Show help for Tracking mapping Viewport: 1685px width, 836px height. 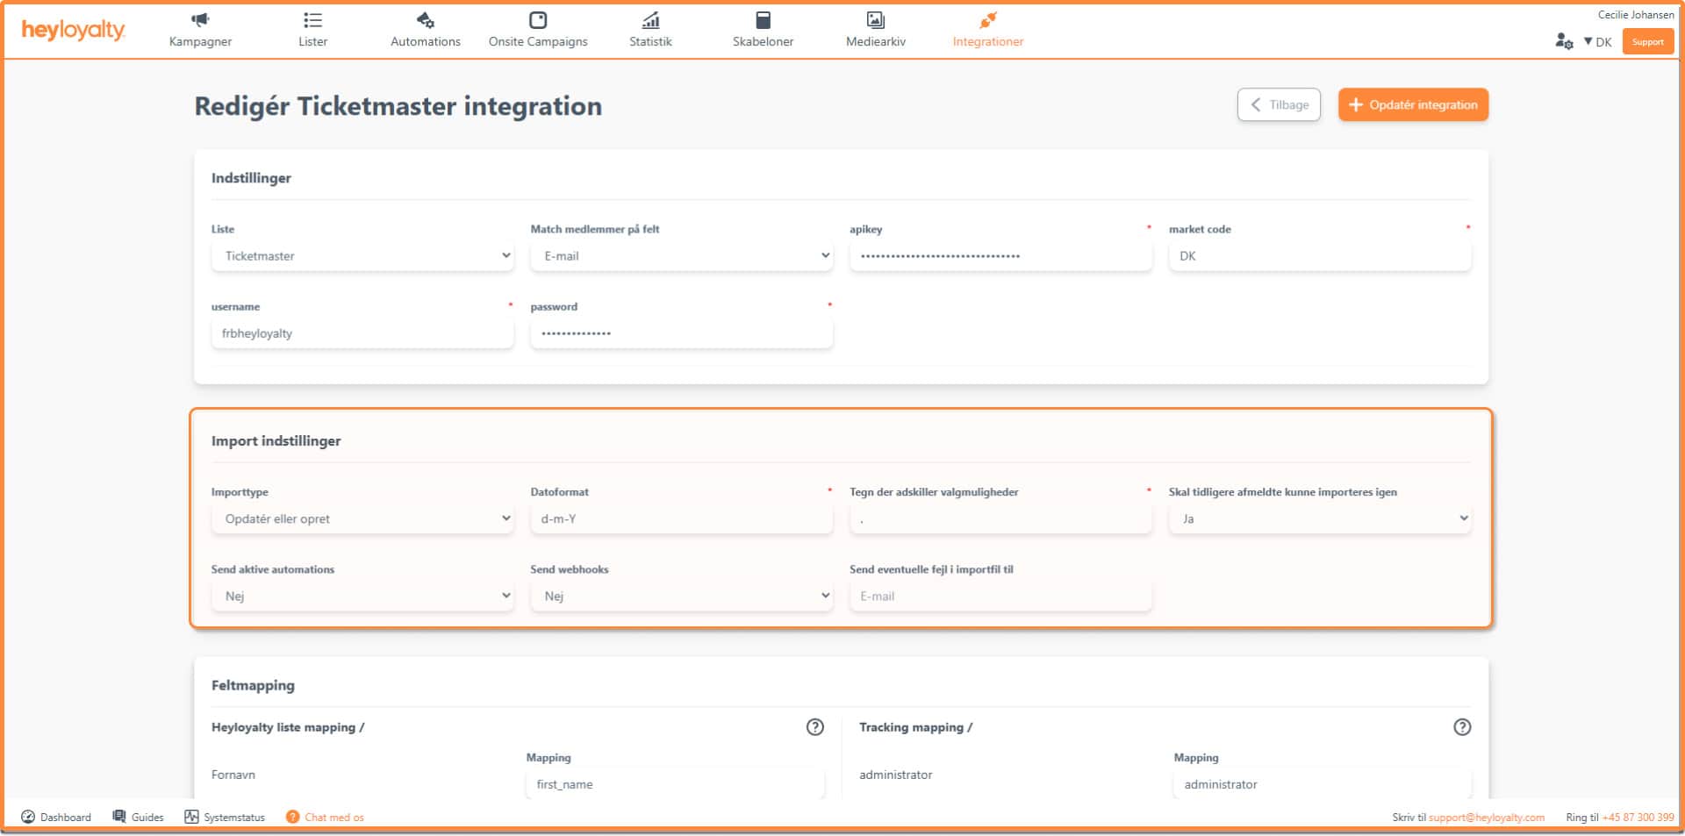pos(1461,727)
